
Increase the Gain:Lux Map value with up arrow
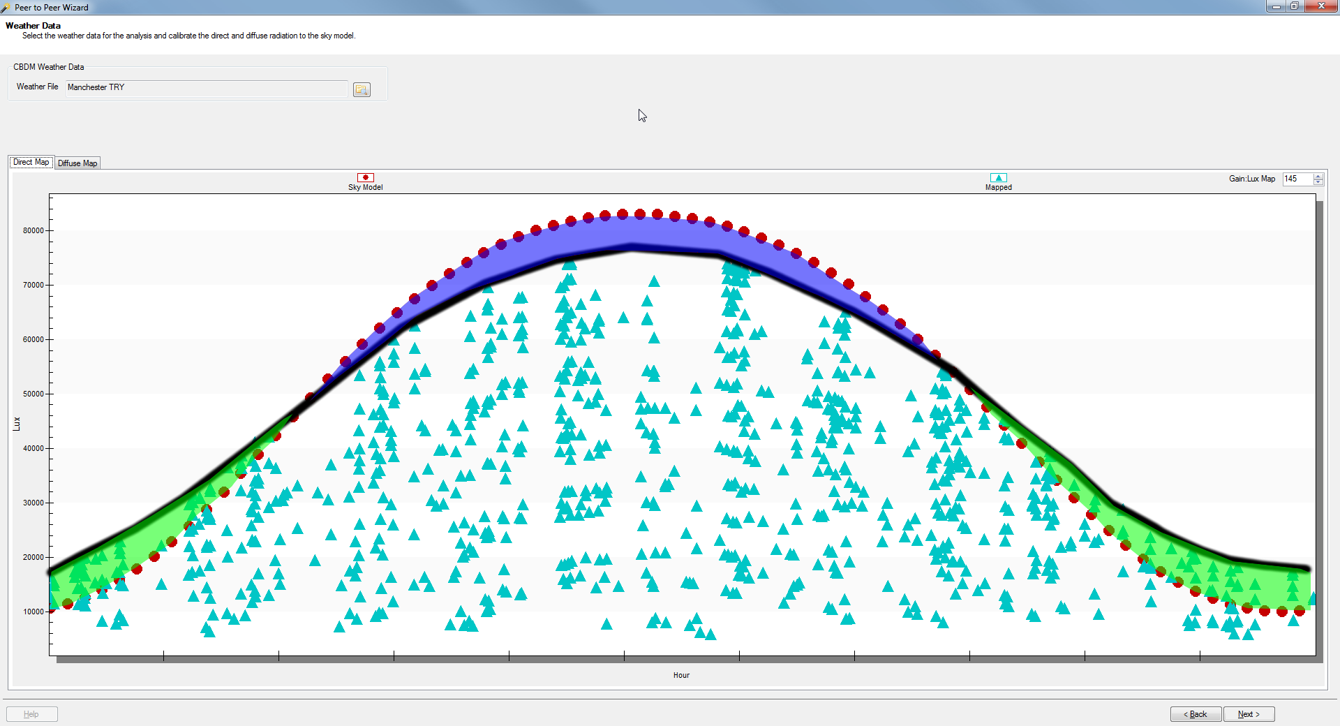coord(1318,176)
